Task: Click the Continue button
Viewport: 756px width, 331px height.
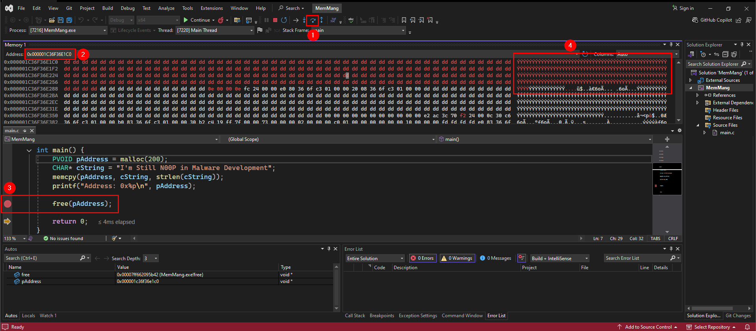Action: [197, 20]
